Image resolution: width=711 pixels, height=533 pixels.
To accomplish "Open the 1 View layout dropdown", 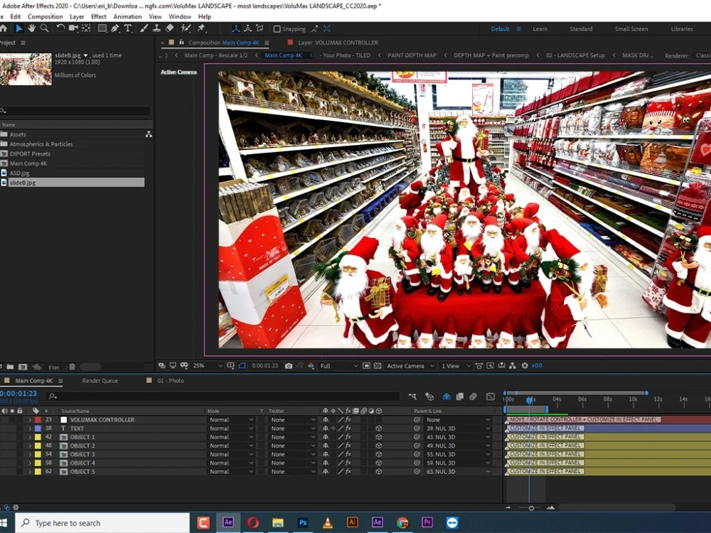I will click(455, 366).
